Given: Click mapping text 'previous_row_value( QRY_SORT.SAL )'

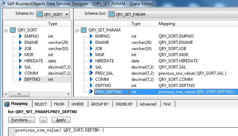Looking at the screenshot, I should click(x=192, y=73).
